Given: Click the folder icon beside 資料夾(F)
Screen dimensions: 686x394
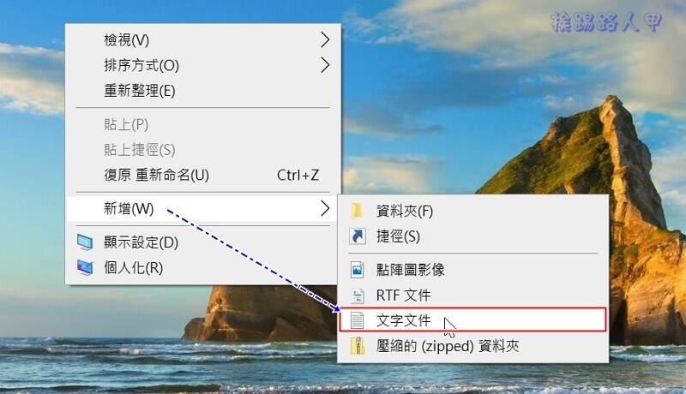Looking at the screenshot, I should click(x=357, y=211).
